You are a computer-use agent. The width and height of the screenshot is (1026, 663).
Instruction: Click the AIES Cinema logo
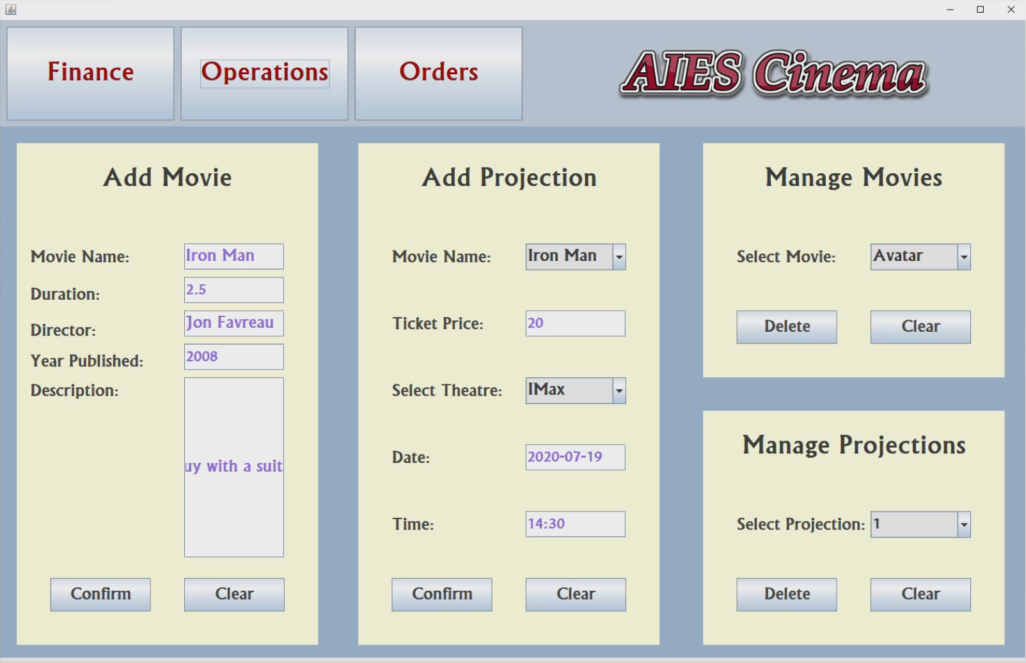click(774, 74)
